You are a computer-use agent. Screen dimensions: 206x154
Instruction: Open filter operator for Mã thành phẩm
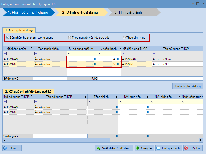[5, 54]
